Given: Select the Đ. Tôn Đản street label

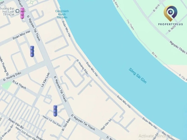Looking at the screenshot, I should click(x=66, y=124).
